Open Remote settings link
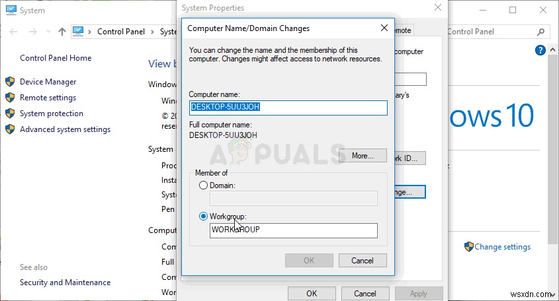This screenshot has width=559, height=301. coord(48,98)
